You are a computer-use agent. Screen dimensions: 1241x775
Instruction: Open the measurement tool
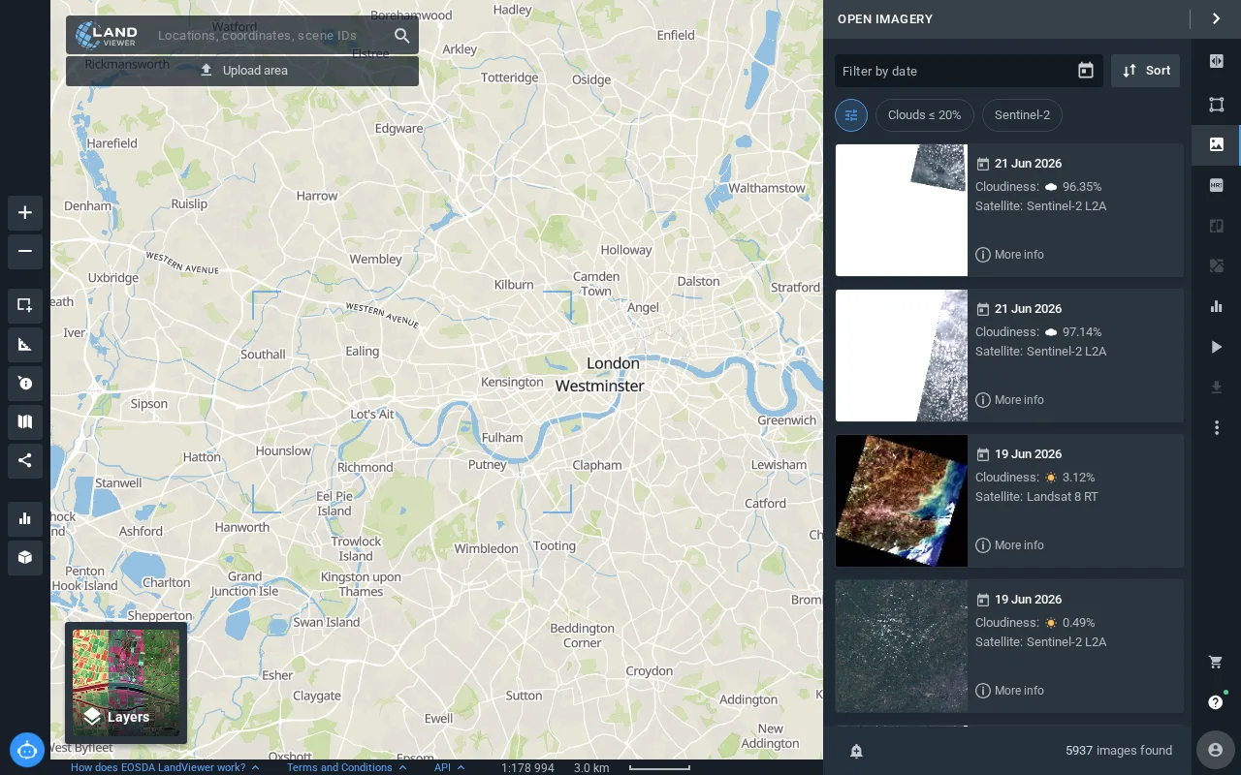(x=25, y=344)
